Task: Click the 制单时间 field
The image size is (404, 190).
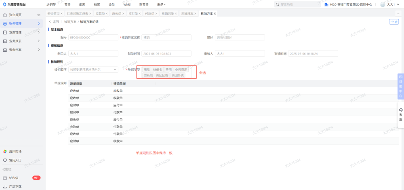Action: tap(166, 53)
